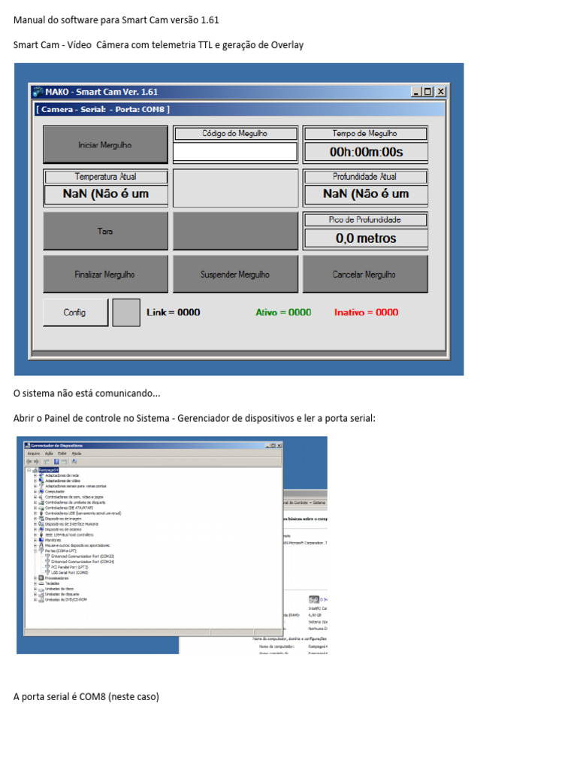Click the blue Help icon in Device Manager toolbar
Screen dimensions: 577x770
click(56, 462)
